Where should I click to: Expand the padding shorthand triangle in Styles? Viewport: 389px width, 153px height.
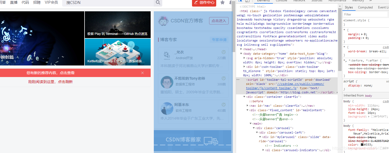[364, 38]
